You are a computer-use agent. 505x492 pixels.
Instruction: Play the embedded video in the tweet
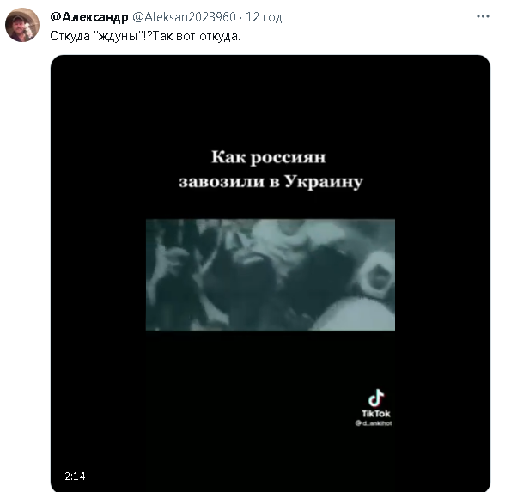click(x=271, y=273)
